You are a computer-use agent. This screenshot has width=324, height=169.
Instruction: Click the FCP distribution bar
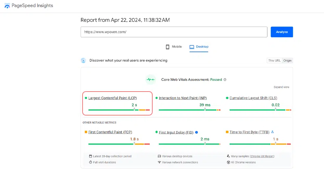[119, 144]
